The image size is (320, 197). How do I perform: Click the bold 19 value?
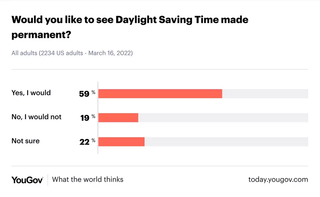click(x=85, y=118)
